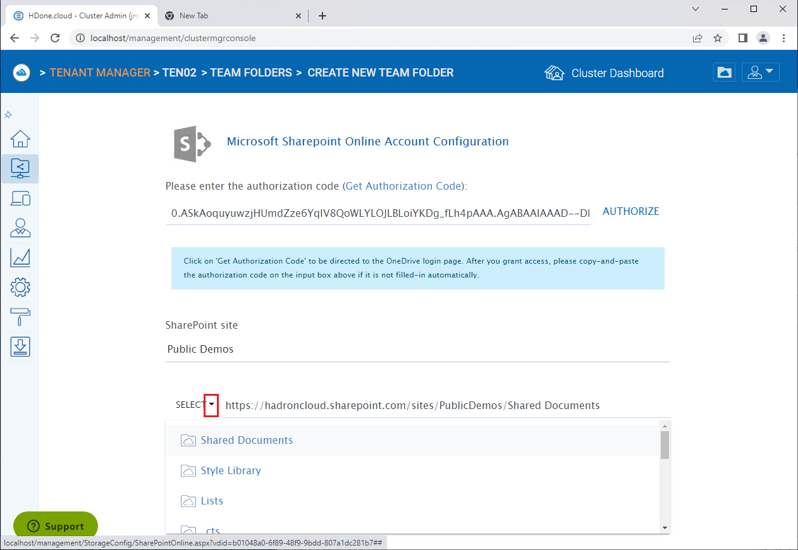The height and width of the screenshot is (550, 798).
Task: Click the SharePoint URL path field
Action: [x=446, y=405]
